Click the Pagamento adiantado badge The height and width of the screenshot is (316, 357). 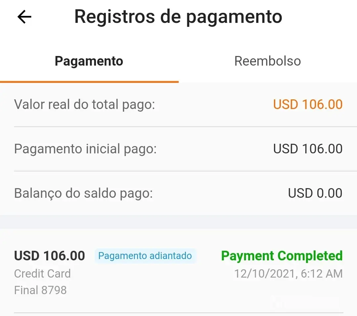[145, 256]
